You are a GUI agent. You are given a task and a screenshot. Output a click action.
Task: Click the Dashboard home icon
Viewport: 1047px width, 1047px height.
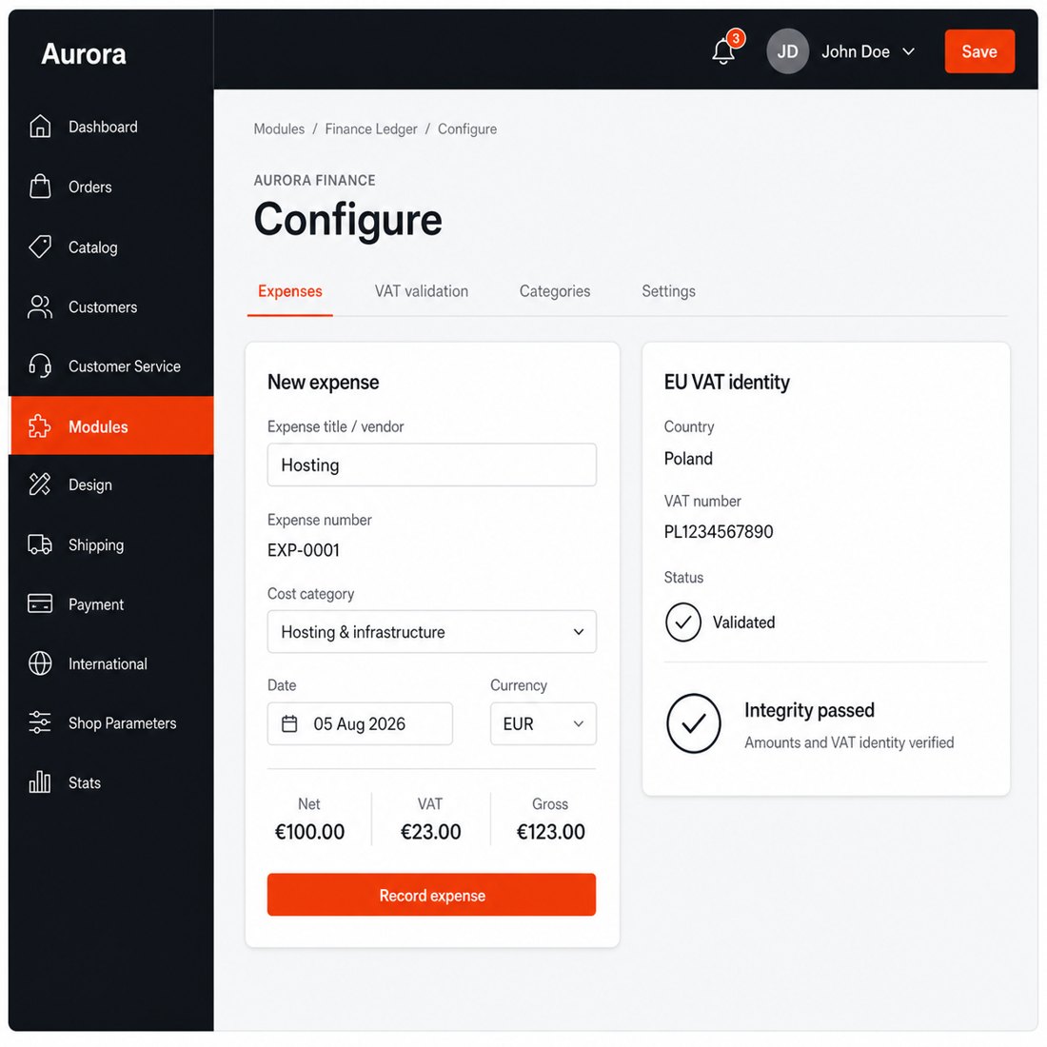[x=40, y=127]
